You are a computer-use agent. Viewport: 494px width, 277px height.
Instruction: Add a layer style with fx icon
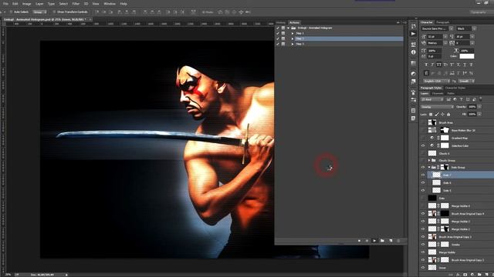(458, 275)
